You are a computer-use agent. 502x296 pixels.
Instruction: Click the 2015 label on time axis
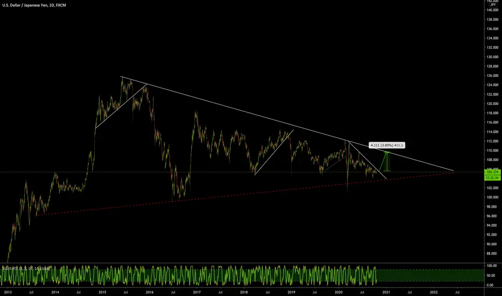102,292
